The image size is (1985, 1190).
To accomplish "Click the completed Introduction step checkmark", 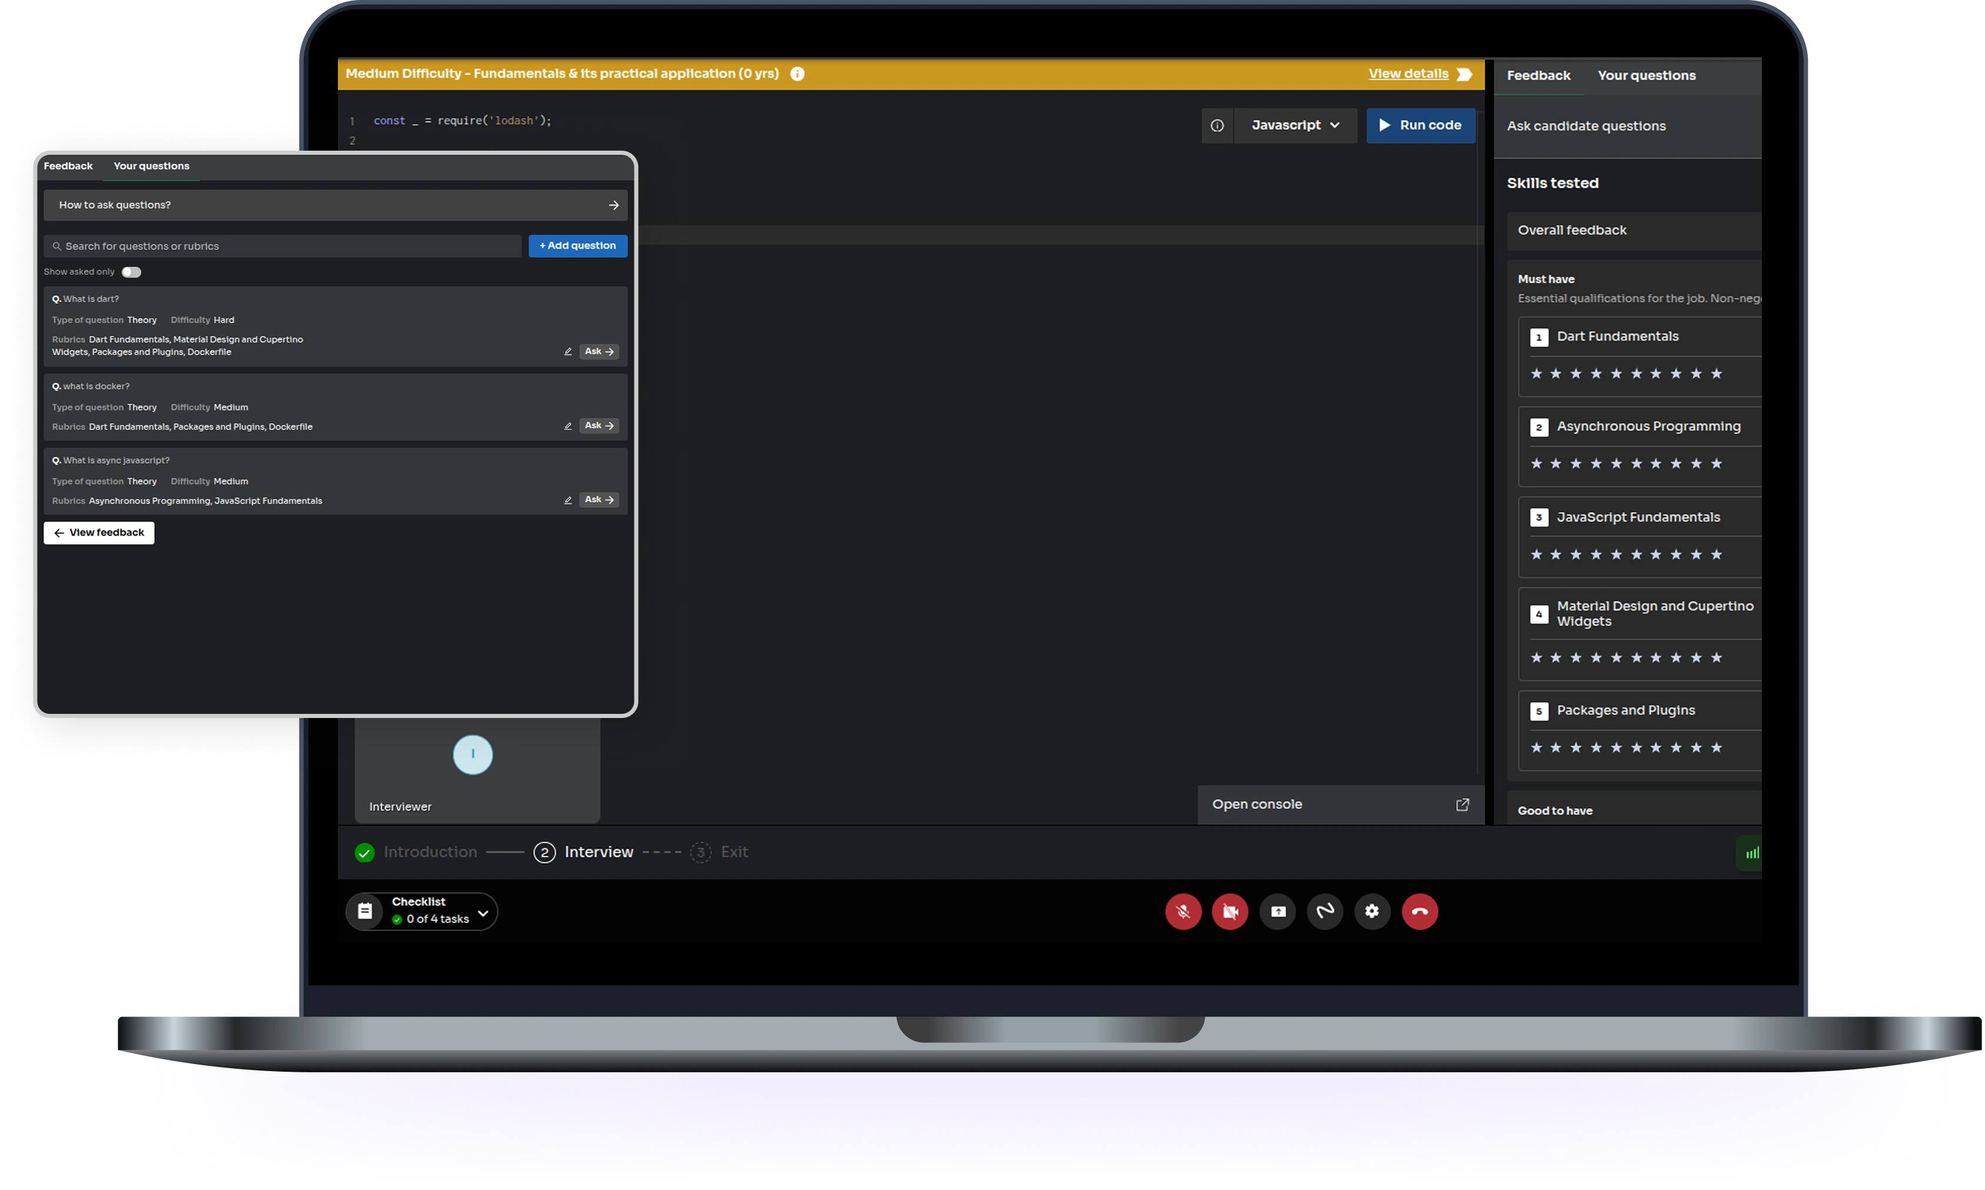I will pyautogui.click(x=364, y=852).
